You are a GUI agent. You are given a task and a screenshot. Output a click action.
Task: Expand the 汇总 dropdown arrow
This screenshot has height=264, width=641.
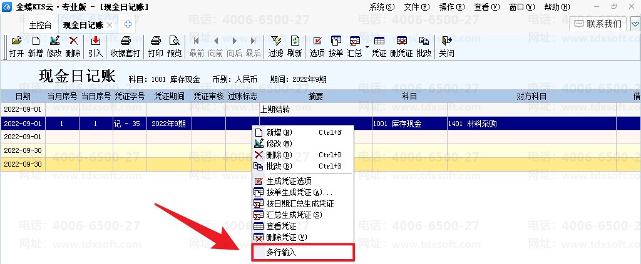tap(367, 46)
